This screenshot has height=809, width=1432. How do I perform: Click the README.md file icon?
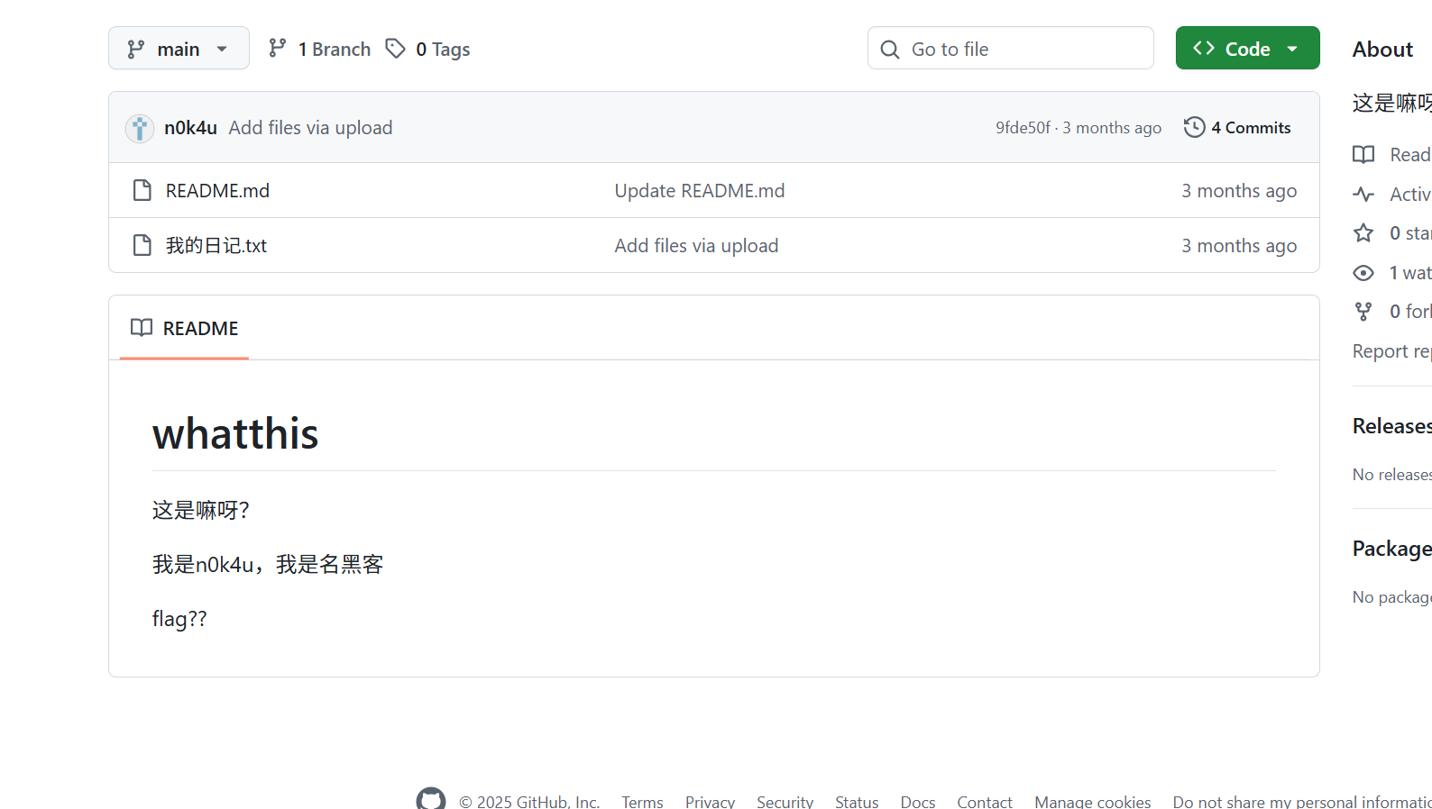[142, 191]
